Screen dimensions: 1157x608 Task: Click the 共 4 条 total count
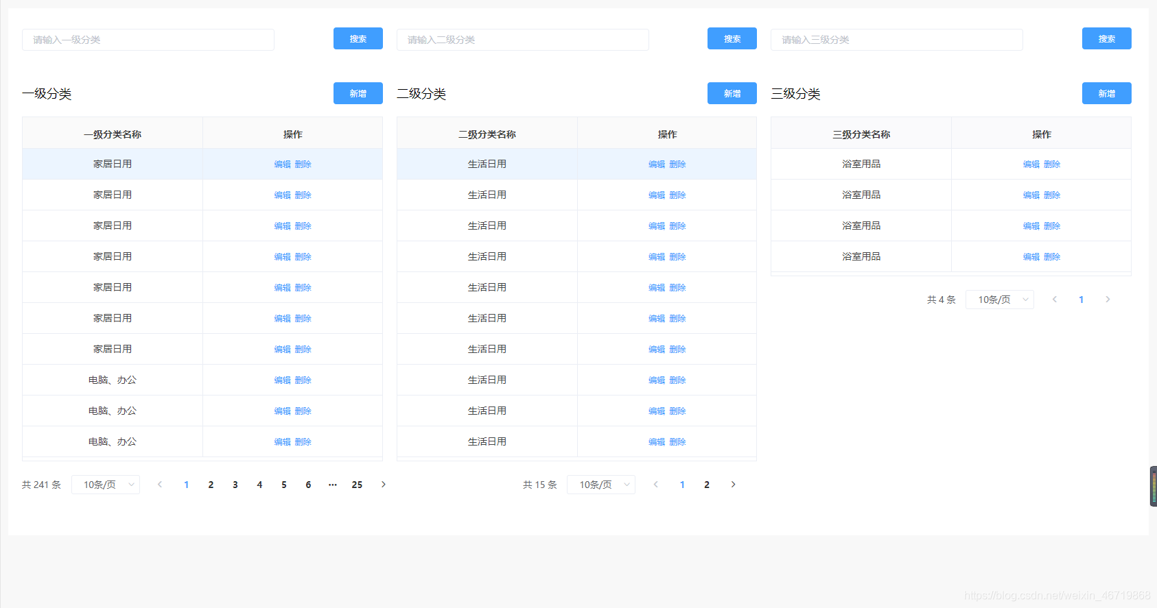[x=942, y=300]
